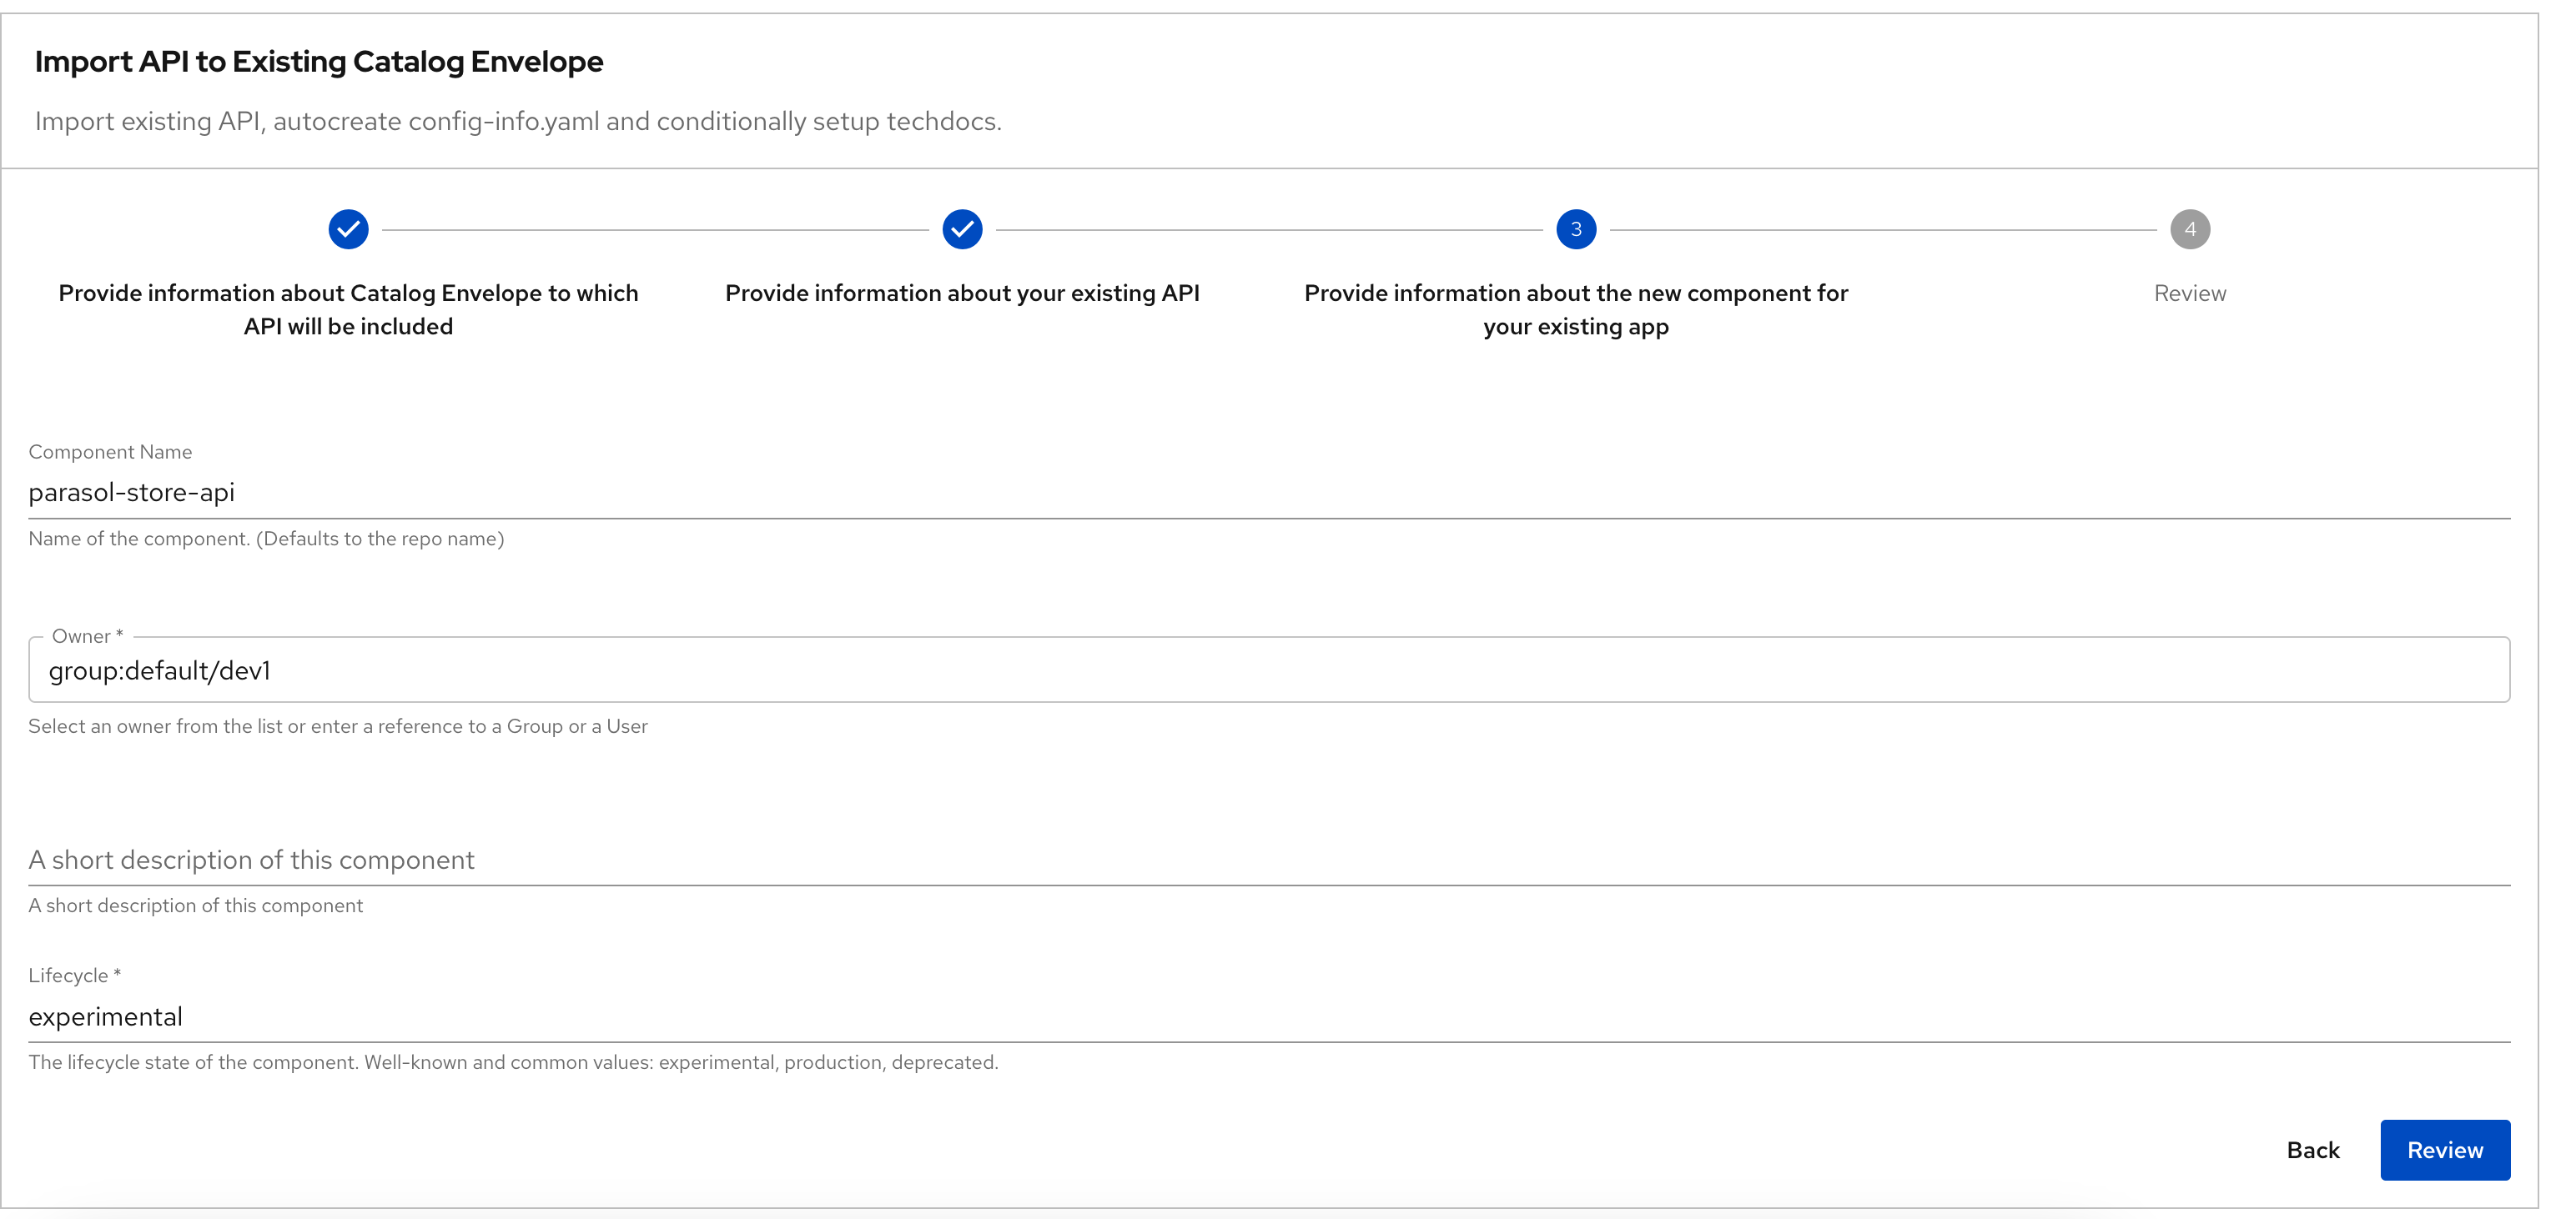Click the step 2 completed checkmark icon
2576x1219 pixels.
pyautogui.click(x=961, y=228)
